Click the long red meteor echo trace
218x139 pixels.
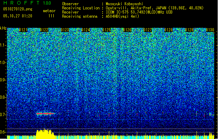(45, 114)
